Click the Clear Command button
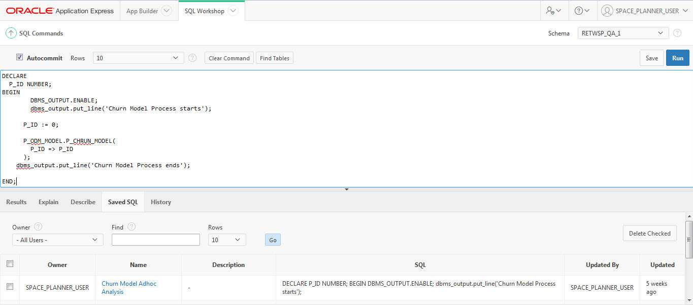 (229, 58)
